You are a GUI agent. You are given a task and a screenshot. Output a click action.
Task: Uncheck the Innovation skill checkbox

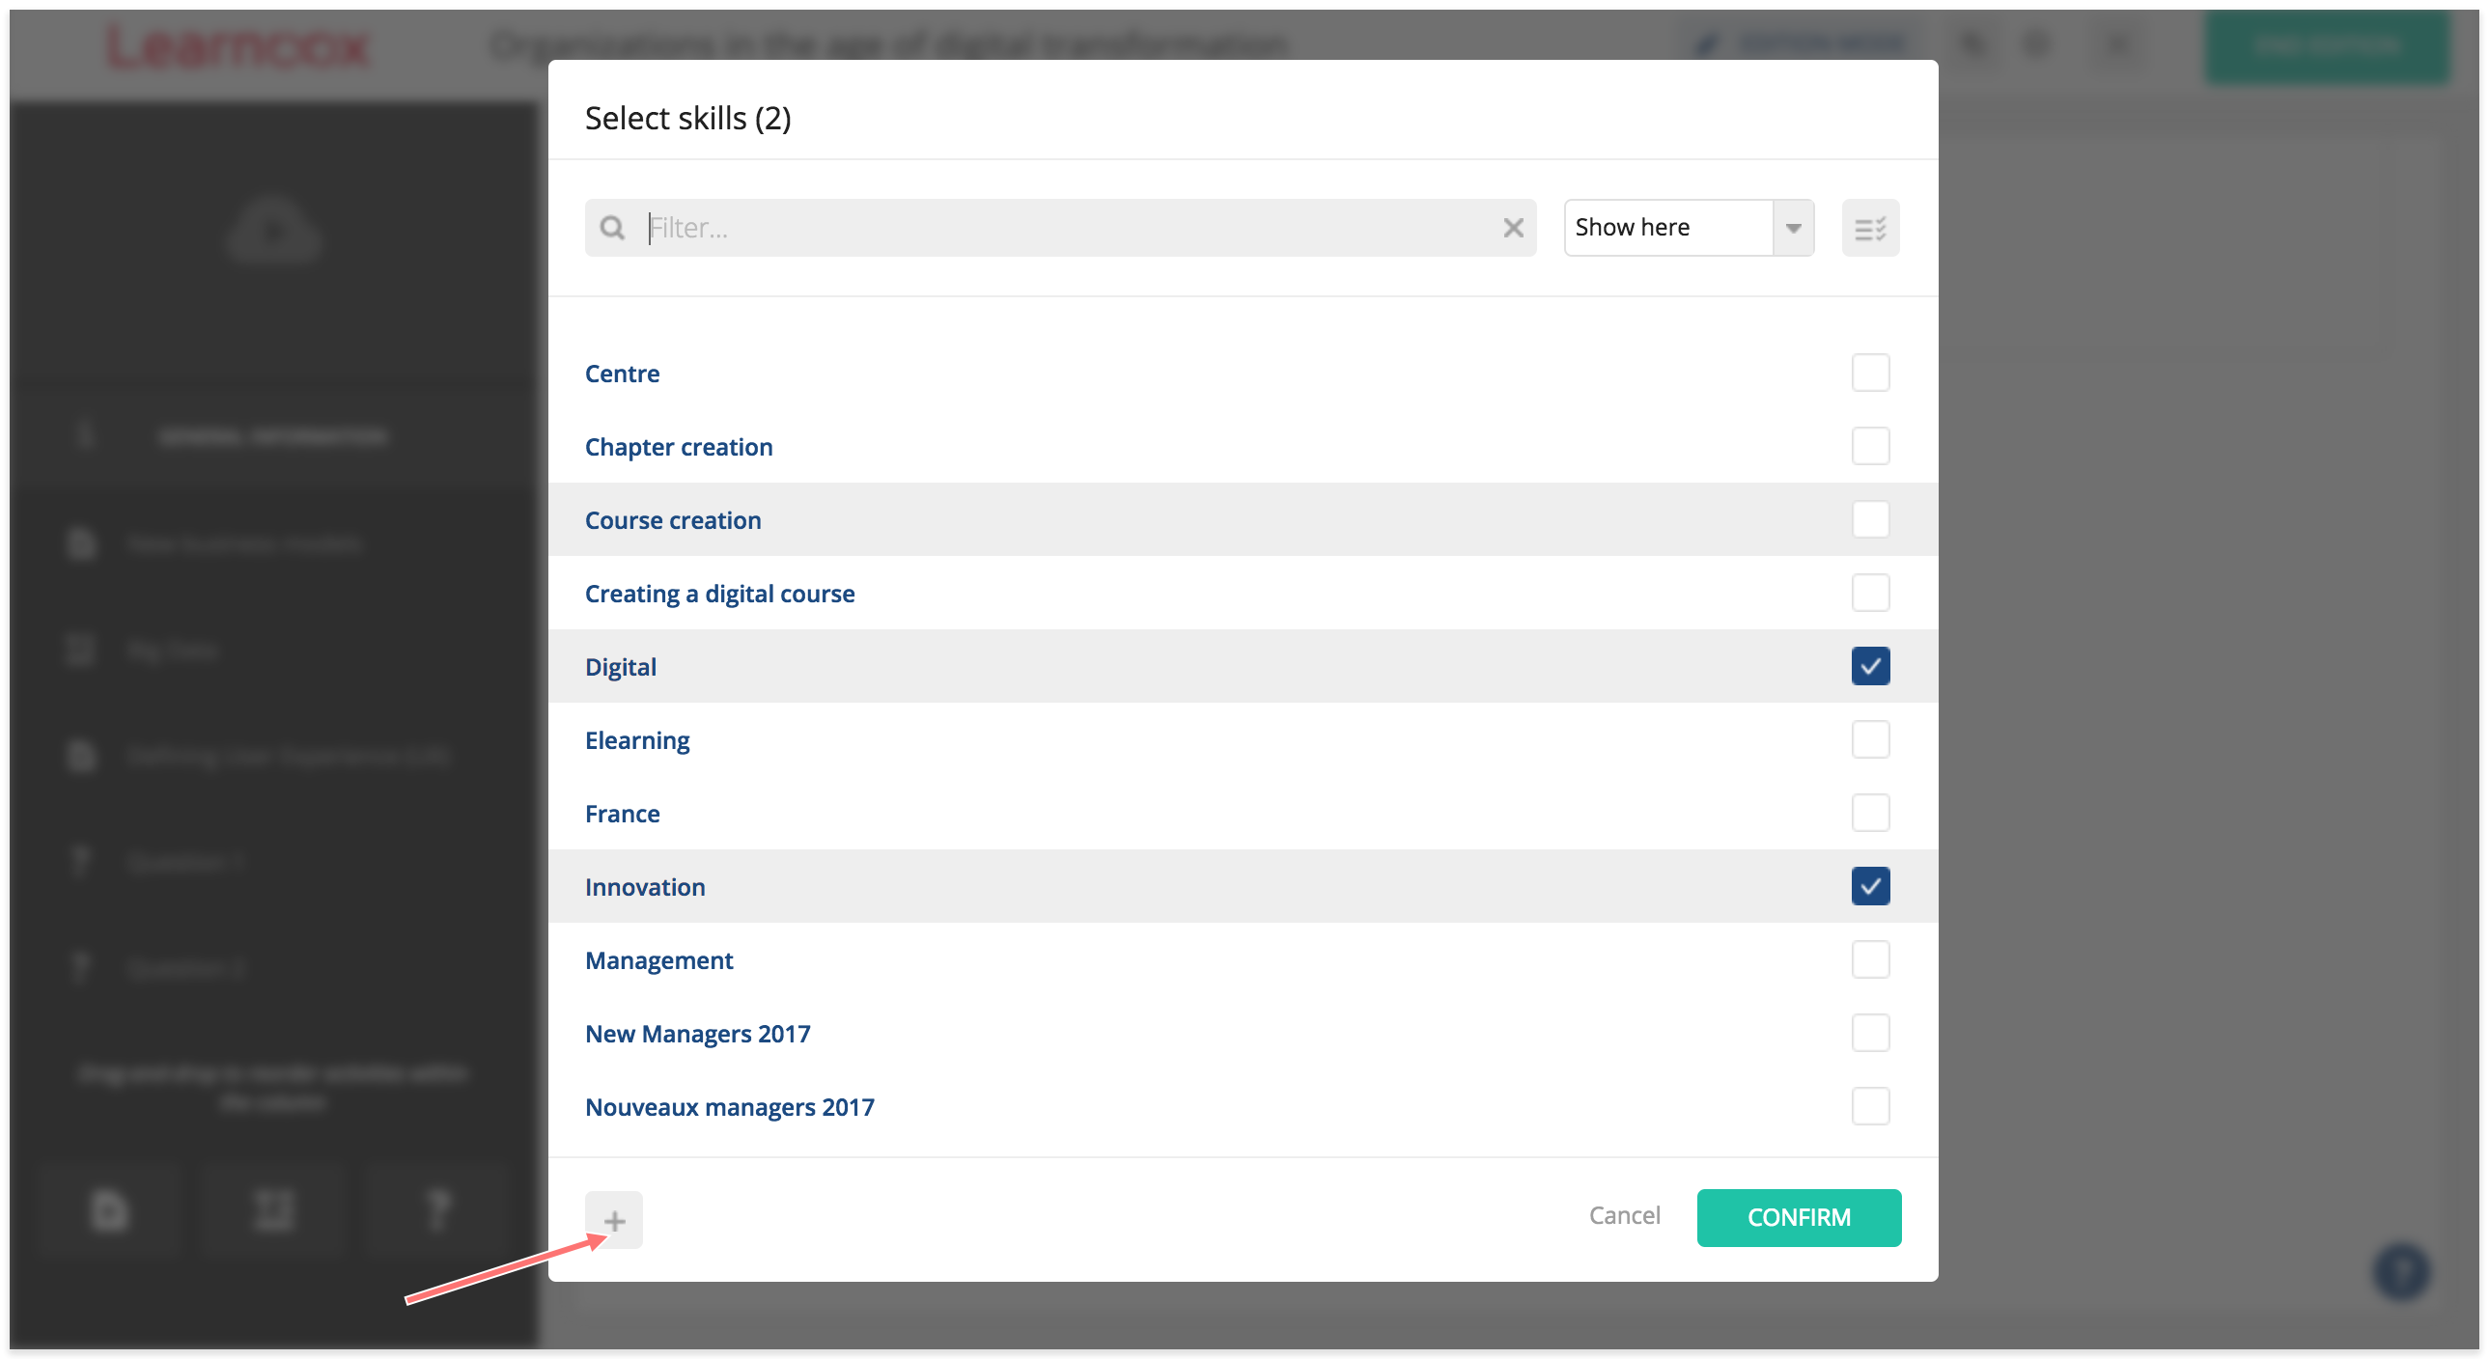click(x=1870, y=887)
